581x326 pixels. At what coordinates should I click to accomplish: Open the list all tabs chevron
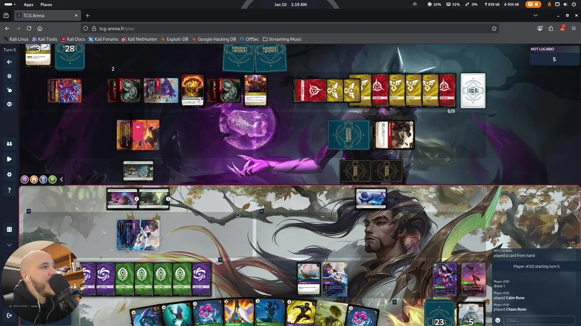(535, 15)
